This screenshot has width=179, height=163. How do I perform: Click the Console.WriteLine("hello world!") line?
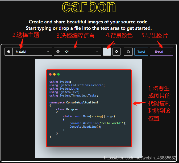click(x=98, y=123)
